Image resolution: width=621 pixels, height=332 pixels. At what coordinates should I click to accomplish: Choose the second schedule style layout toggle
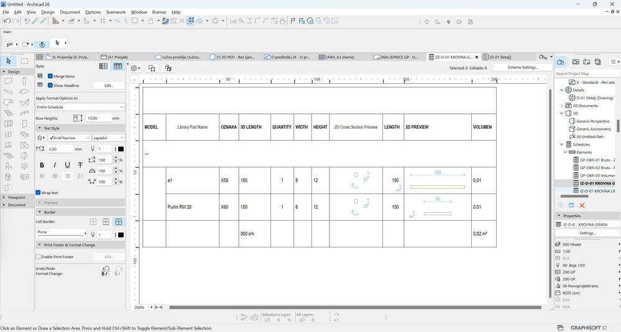[118, 66]
